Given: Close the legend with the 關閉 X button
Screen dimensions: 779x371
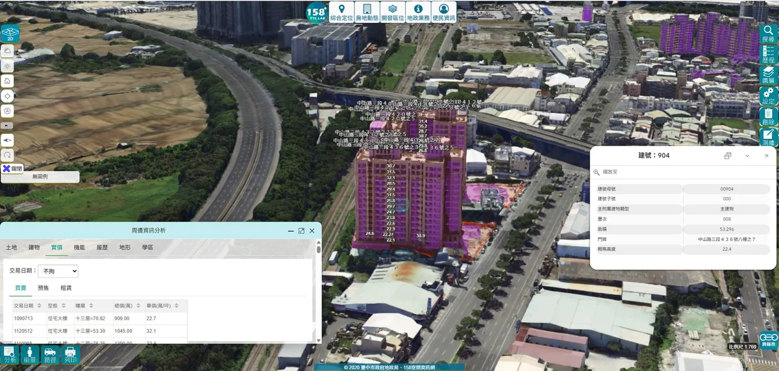Looking at the screenshot, I should click(x=12, y=168).
